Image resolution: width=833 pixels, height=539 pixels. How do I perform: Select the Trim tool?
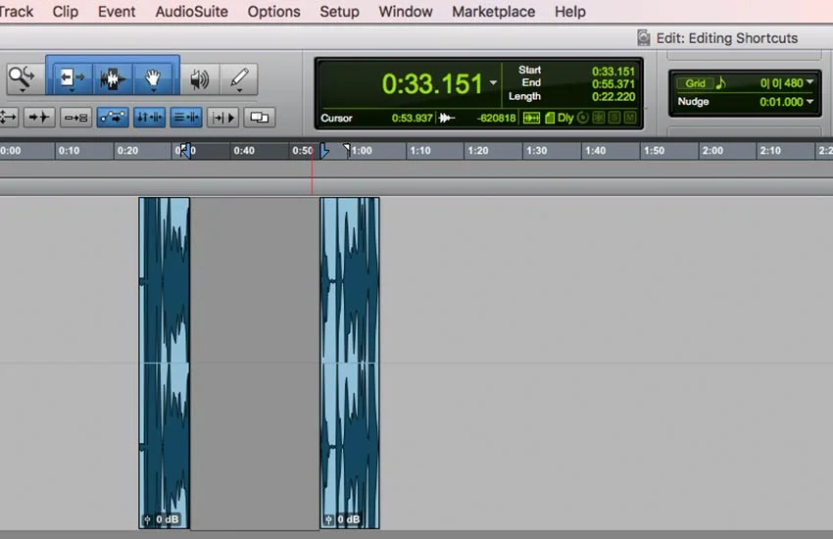71,77
